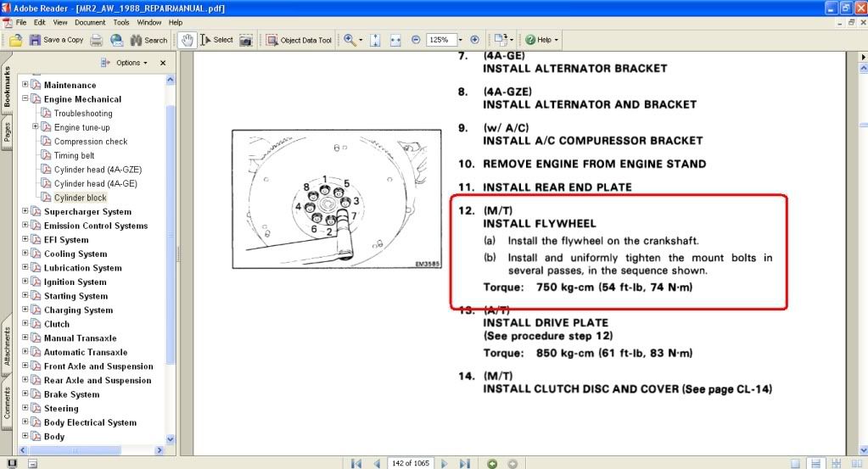Open the Document menu
Image resolution: width=868 pixels, height=469 pixels.
coord(90,23)
